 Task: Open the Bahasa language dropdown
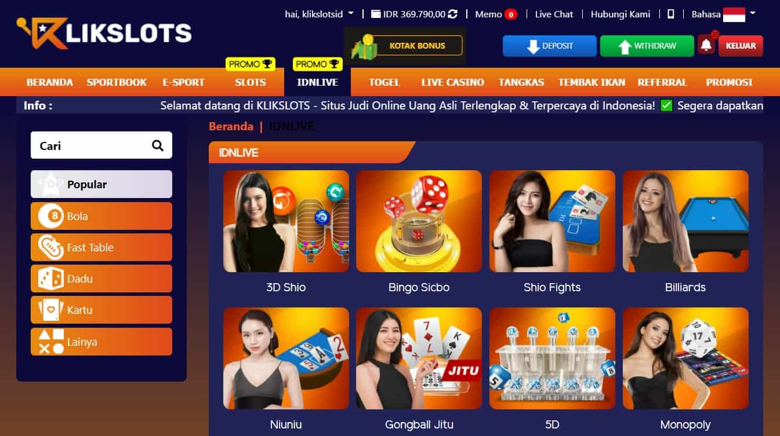(x=723, y=14)
